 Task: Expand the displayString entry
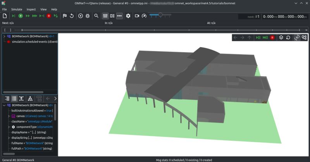pyautogui.click(x=9, y=138)
